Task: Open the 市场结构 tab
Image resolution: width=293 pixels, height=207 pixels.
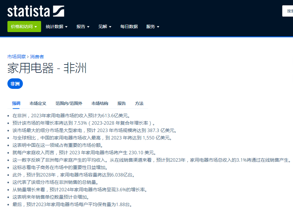Action: coord(100,104)
